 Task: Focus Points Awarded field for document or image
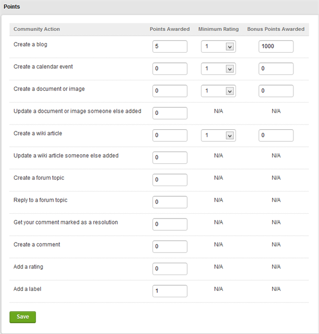coord(170,91)
